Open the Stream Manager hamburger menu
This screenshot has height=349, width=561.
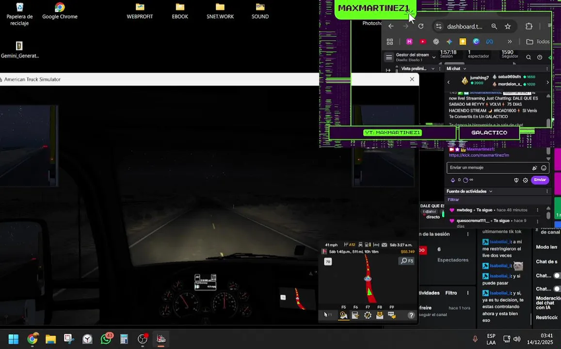coord(389,57)
